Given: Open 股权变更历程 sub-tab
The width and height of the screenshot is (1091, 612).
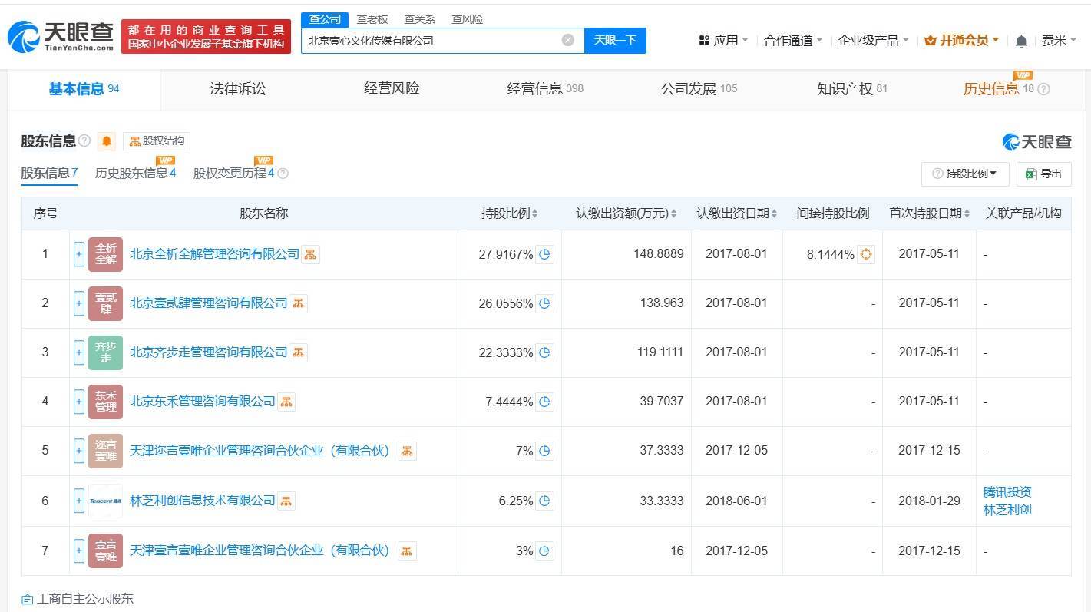Looking at the screenshot, I should click(233, 174).
